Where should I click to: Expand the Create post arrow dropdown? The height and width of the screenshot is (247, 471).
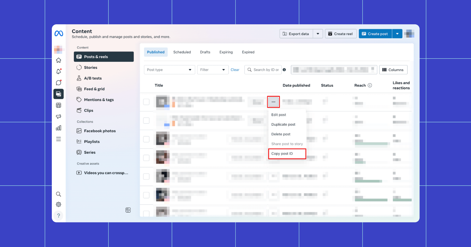tap(397, 34)
